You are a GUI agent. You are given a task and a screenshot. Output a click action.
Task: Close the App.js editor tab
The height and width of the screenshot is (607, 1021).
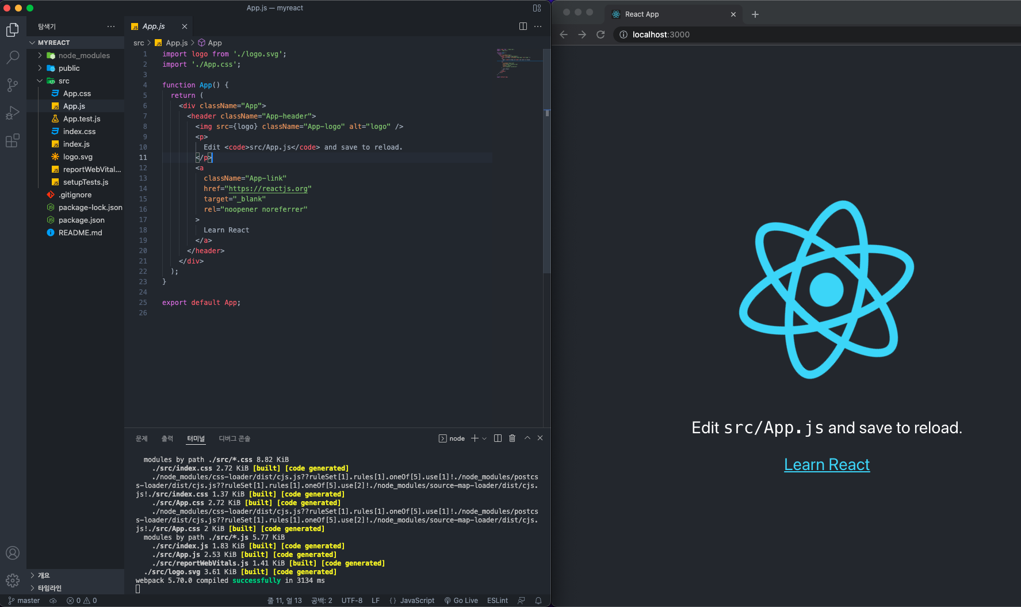click(x=185, y=26)
